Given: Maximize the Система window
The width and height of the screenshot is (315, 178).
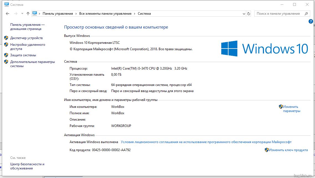Looking at the screenshot, I should click(294, 4).
